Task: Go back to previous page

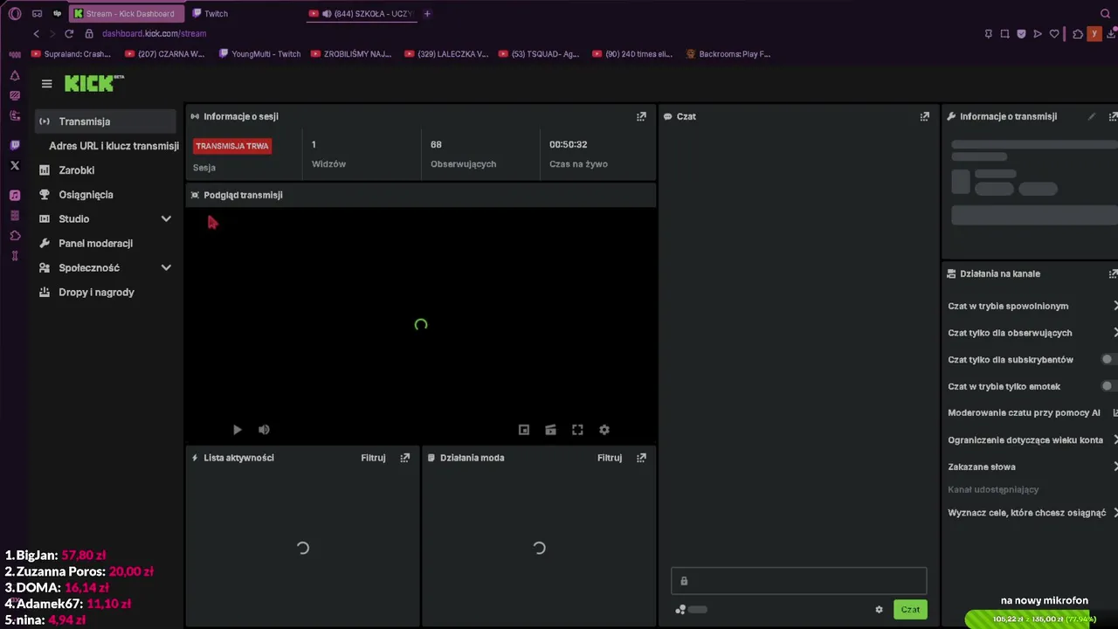Action: click(x=36, y=33)
